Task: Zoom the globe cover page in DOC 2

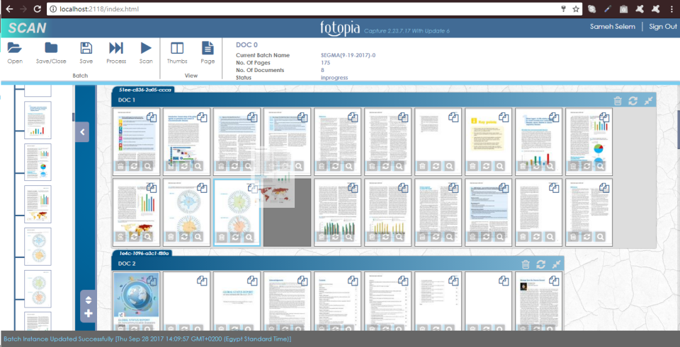Action: tap(148, 329)
